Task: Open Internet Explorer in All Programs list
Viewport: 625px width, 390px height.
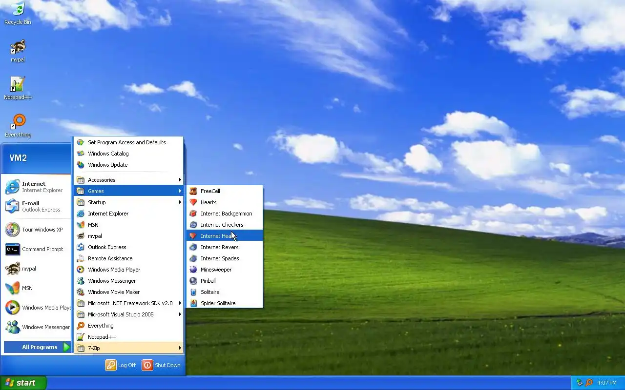Action: pos(129,214)
